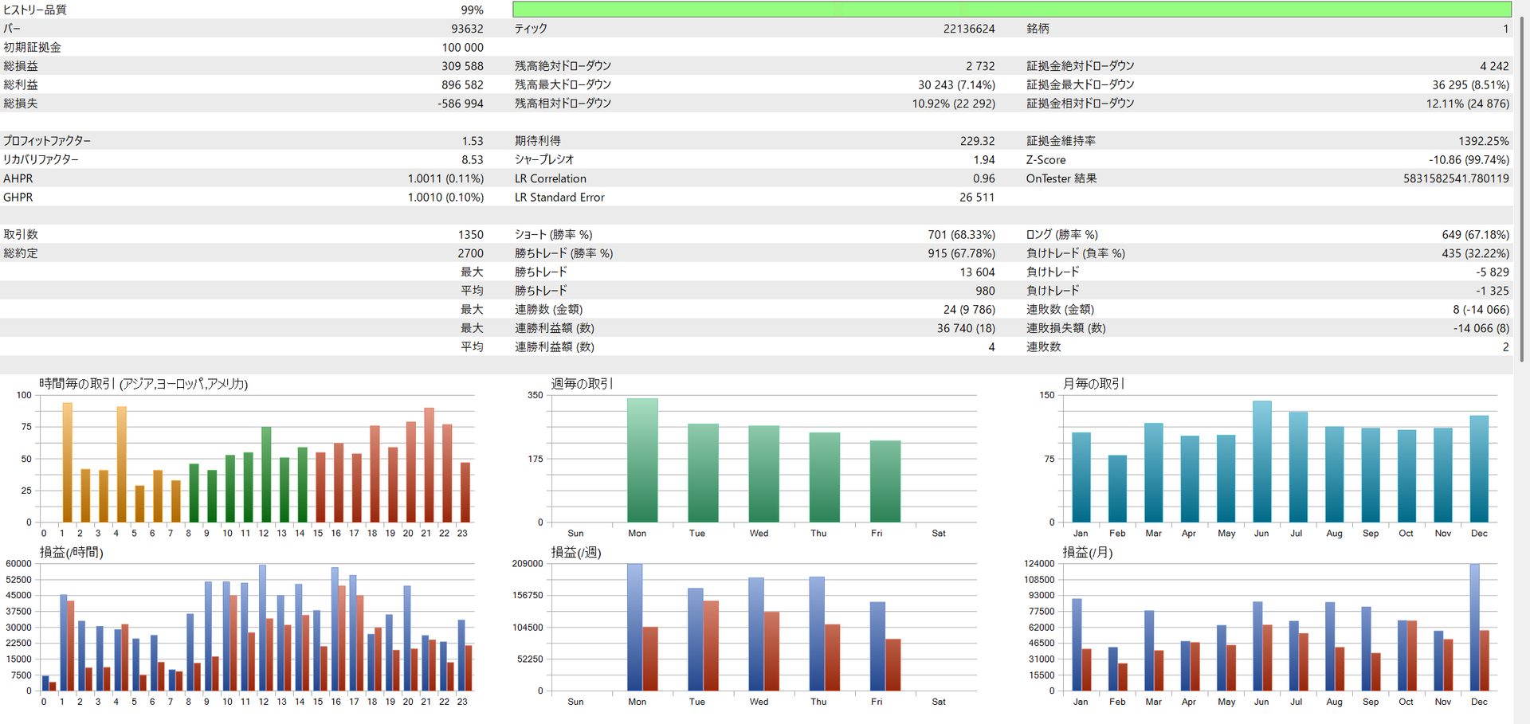Select the hour 21 bar in 時間毎の取引 chart
The width and height of the screenshot is (1530, 724).
tap(429, 465)
